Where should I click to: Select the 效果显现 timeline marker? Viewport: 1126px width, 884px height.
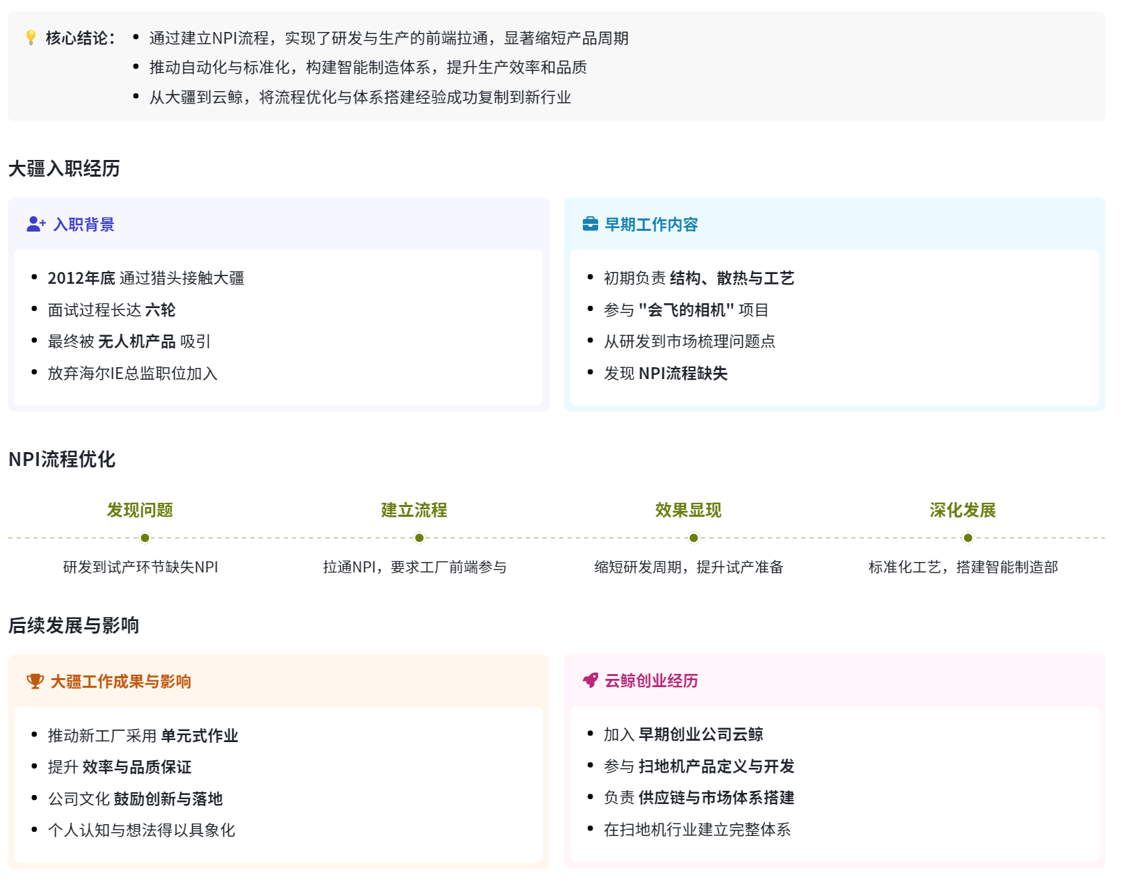693,537
